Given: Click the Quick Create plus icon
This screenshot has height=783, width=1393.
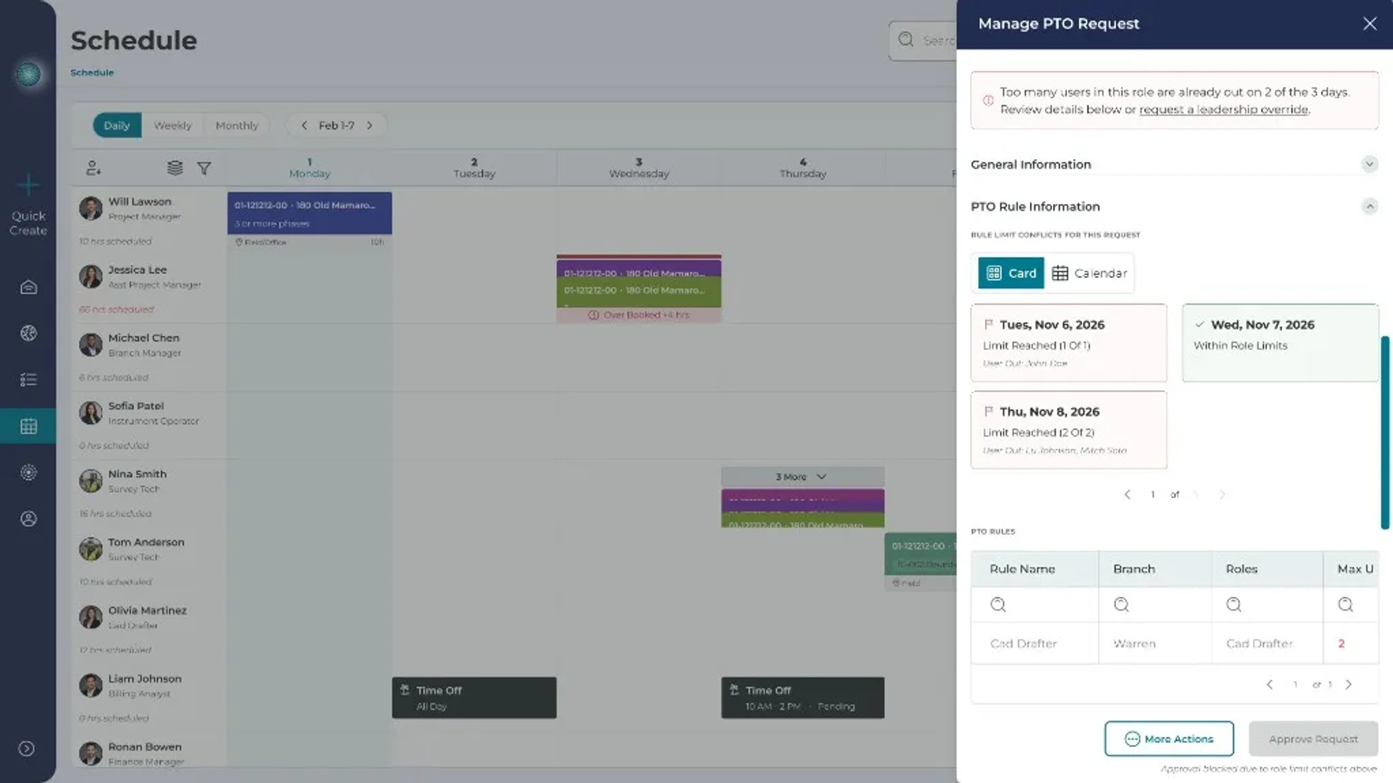Looking at the screenshot, I should coord(28,184).
